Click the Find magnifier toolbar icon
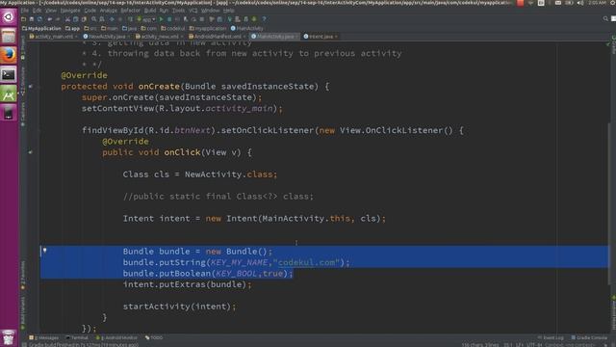616x347 pixels. (93, 19)
